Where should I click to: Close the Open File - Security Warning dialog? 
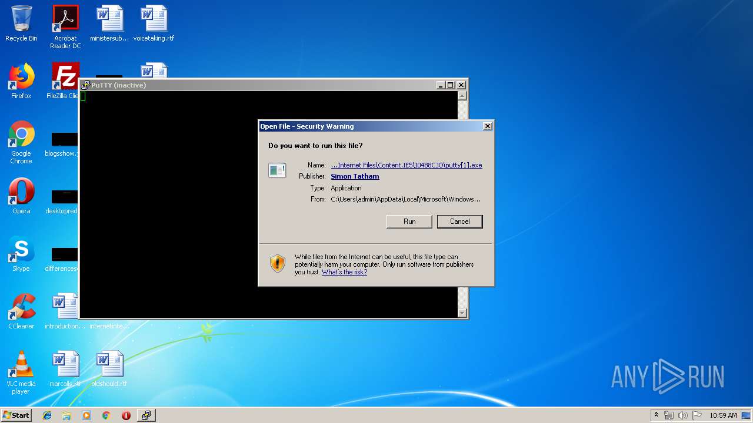[487, 126]
